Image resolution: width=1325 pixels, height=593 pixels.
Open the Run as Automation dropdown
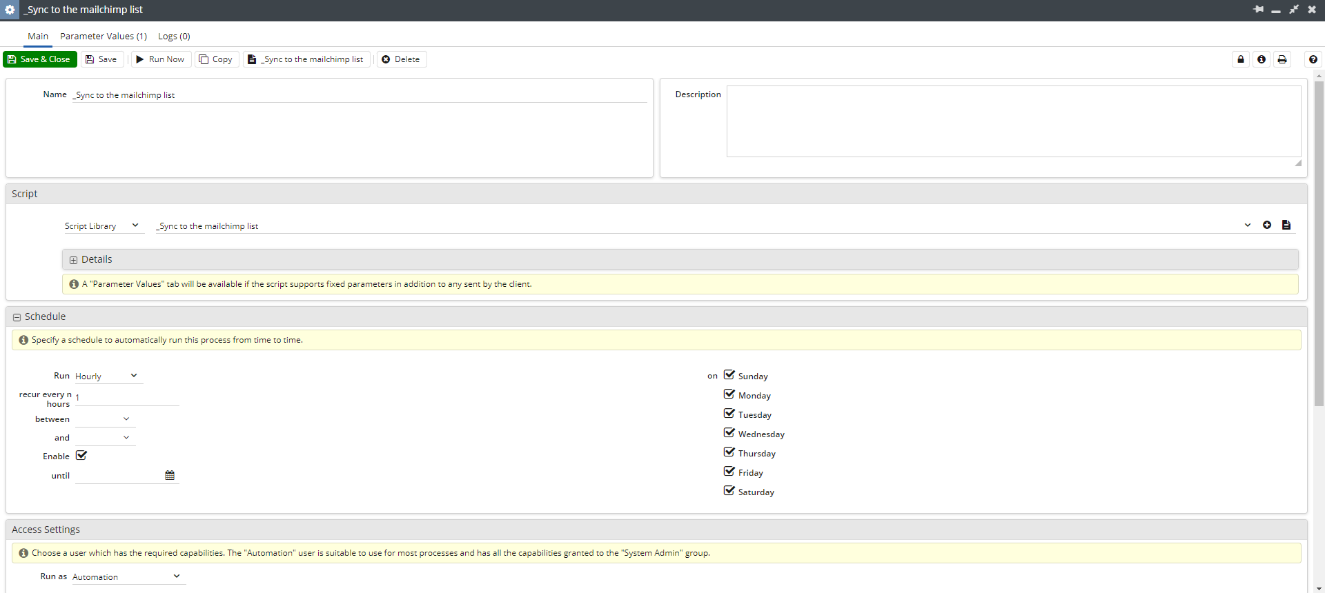tap(128, 576)
